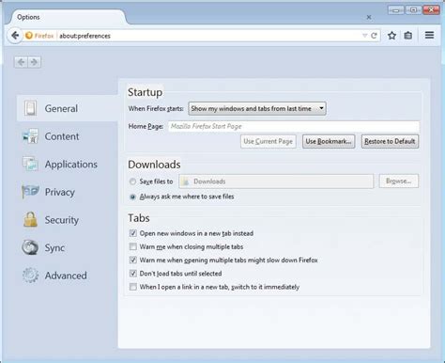This screenshot has width=445, height=363.
Task: Click the General category icon
Action: pos(30,108)
